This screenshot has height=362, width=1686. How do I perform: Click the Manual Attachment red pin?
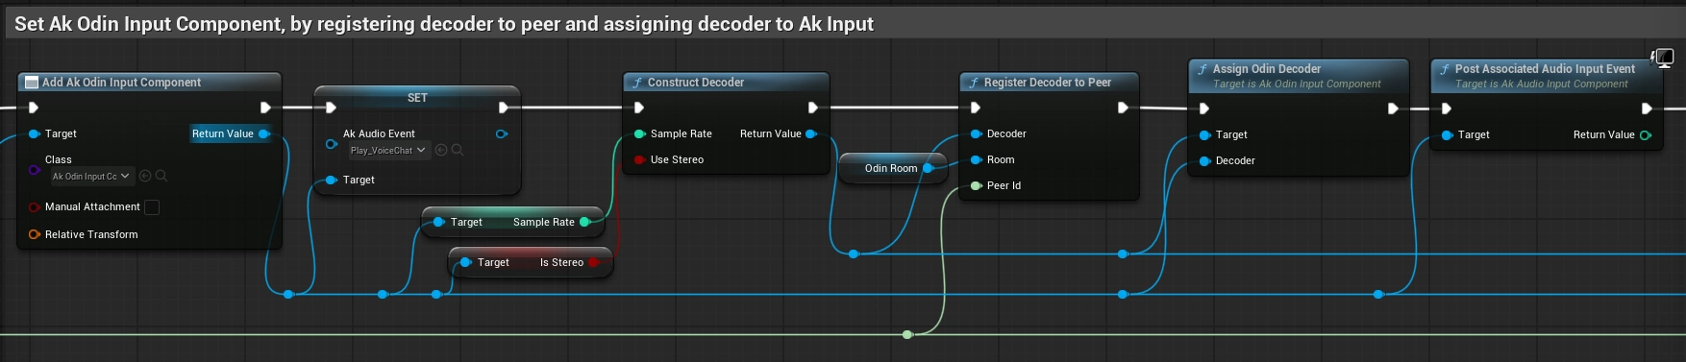tap(34, 206)
